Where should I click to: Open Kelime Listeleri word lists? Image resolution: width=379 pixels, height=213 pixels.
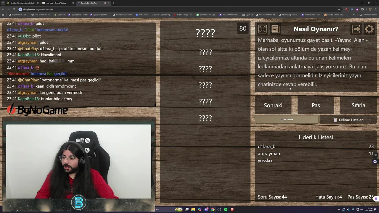click(x=348, y=120)
